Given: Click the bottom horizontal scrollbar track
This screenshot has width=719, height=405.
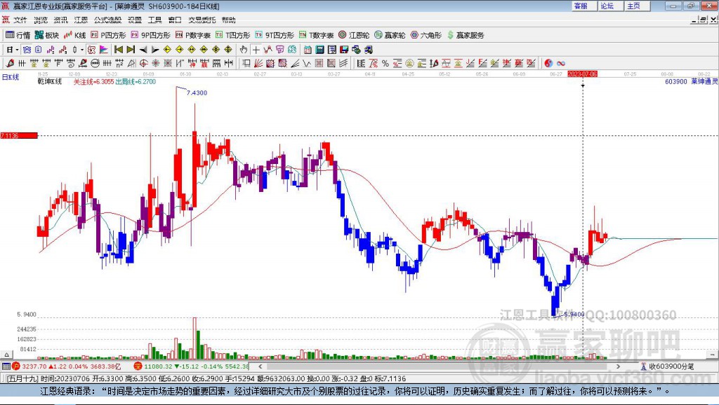Looking at the screenshot, I should tap(442, 366).
